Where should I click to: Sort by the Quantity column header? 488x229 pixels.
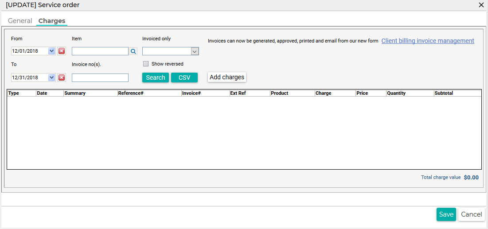click(410, 93)
